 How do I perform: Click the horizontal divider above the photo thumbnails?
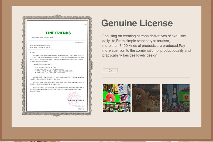[146, 78]
